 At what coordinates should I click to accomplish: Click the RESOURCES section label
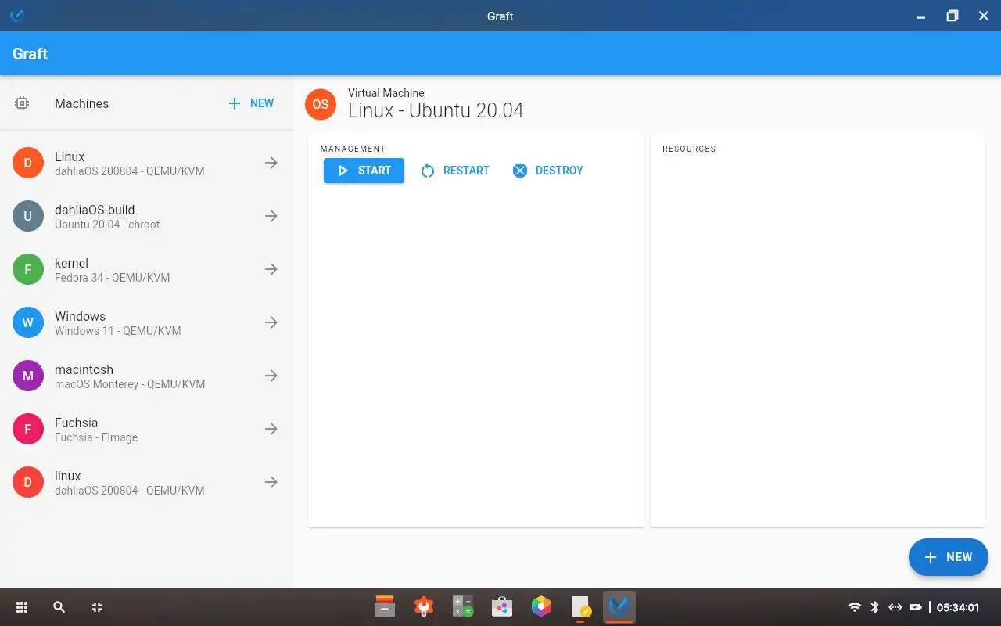tap(689, 149)
